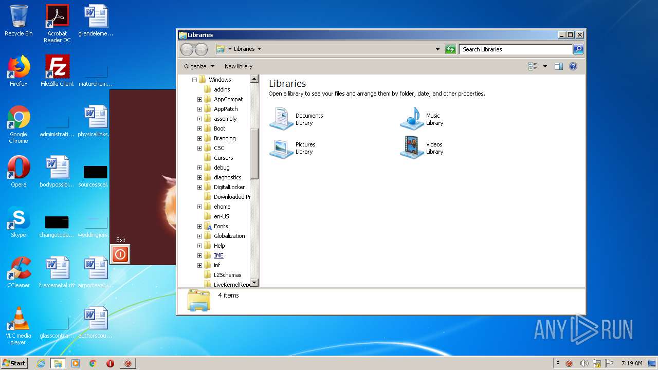Expand the AppPatch folder node
The height and width of the screenshot is (370, 658).
[x=199, y=109]
